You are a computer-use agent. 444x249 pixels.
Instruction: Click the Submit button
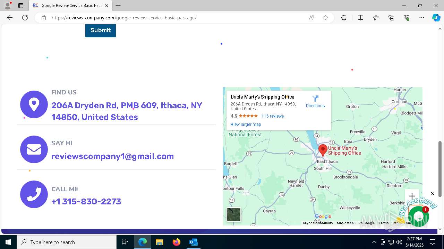[101, 30]
